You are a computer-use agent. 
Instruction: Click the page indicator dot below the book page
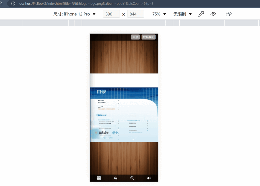[133, 139]
